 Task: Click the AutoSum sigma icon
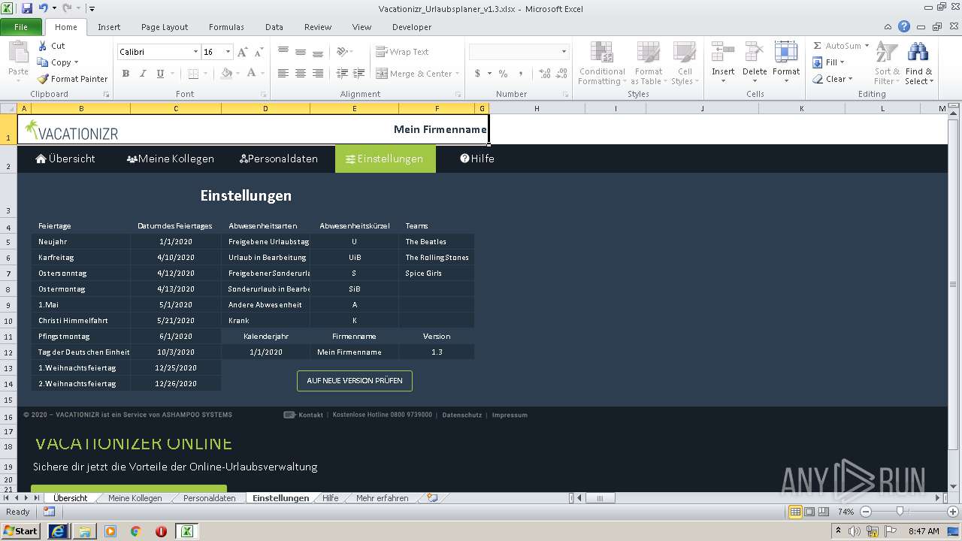[x=818, y=46]
